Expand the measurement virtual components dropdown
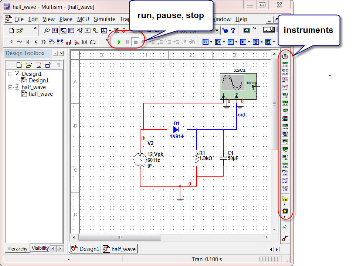This screenshot has height=266, width=363. [274, 42]
